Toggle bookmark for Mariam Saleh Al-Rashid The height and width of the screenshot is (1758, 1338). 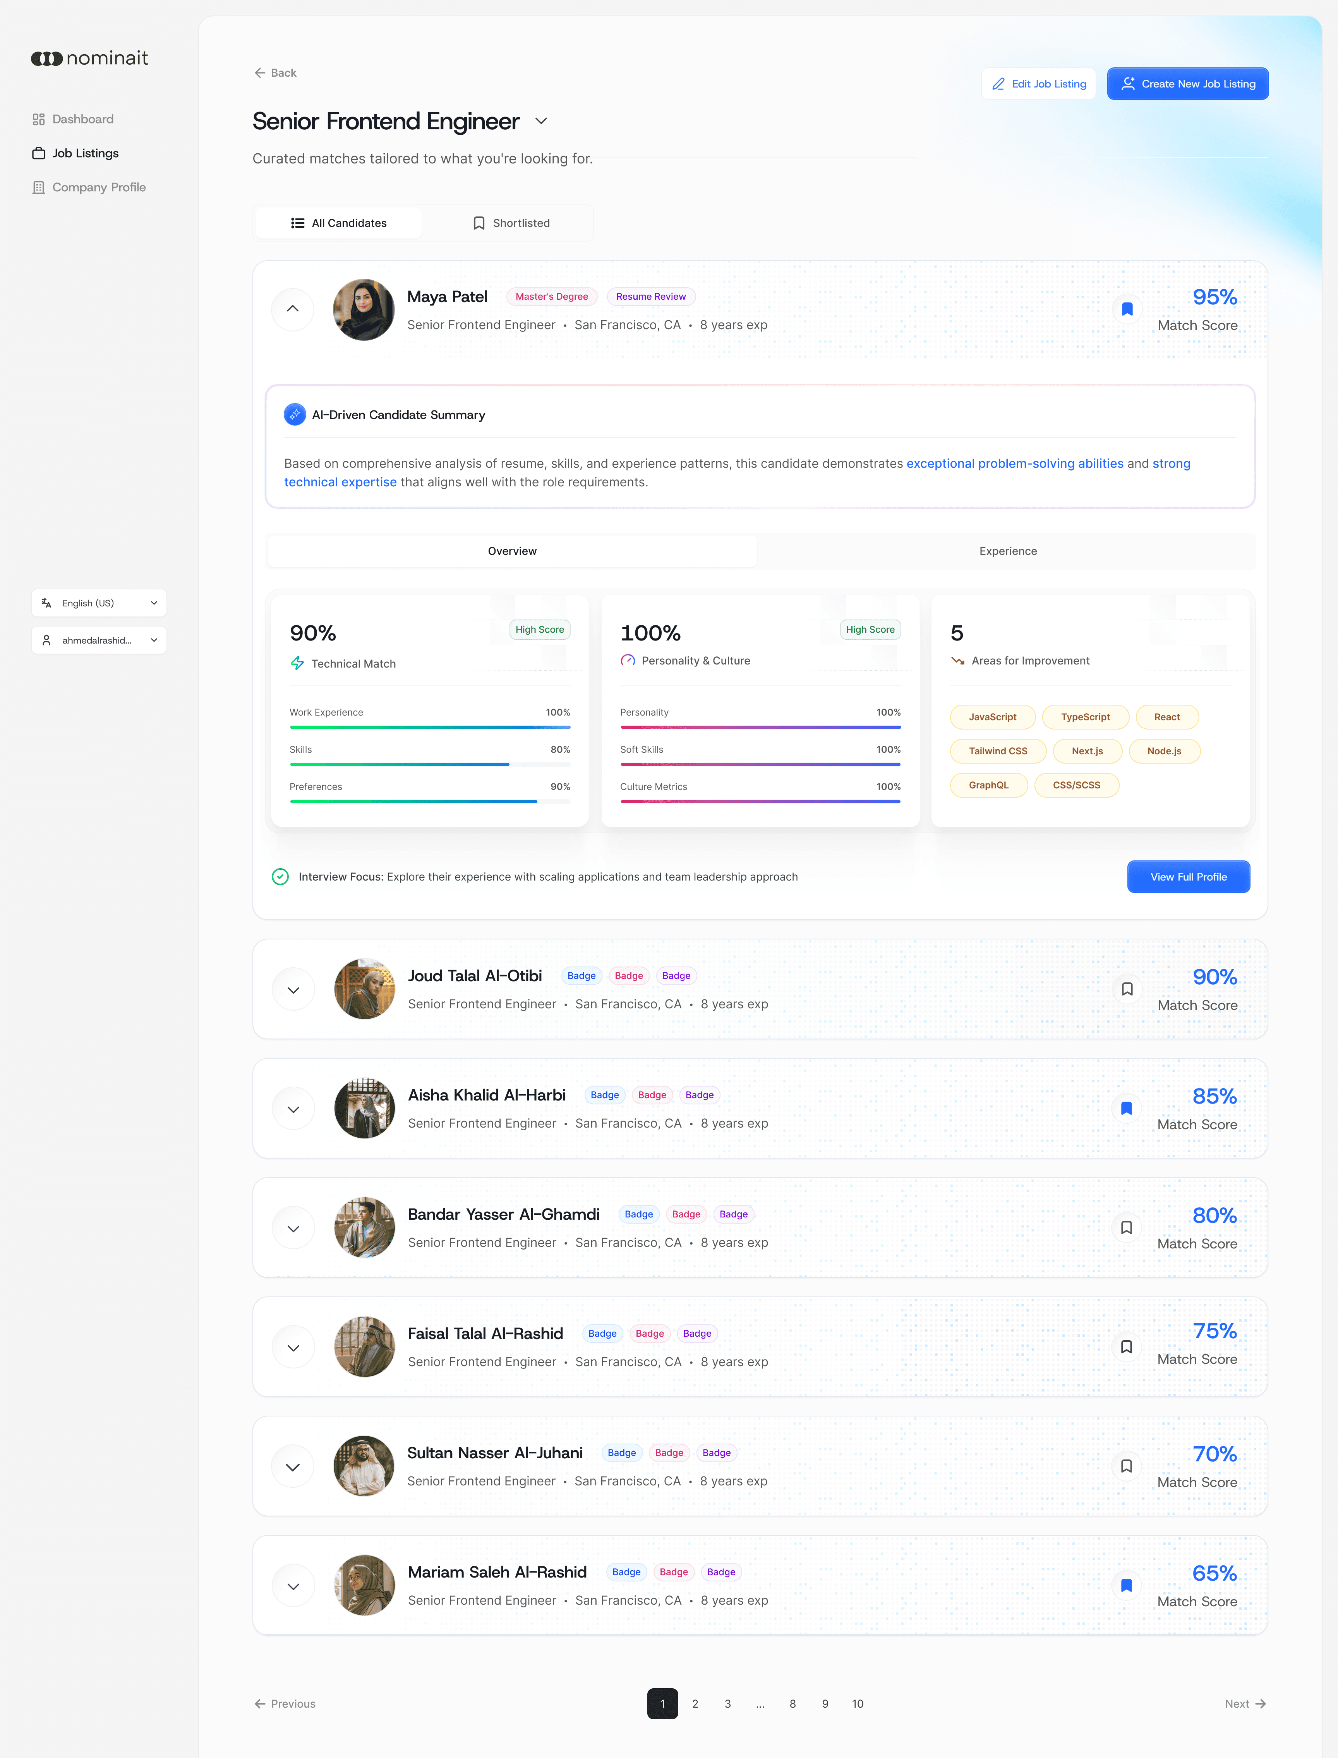click(1126, 1585)
